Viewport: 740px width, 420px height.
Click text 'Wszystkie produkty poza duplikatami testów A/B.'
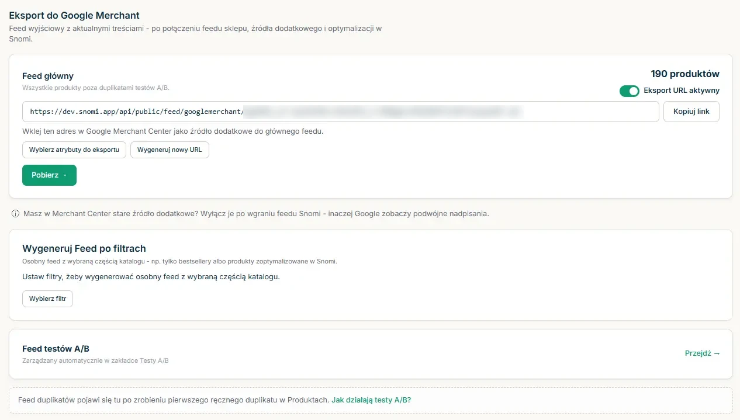click(96, 88)
